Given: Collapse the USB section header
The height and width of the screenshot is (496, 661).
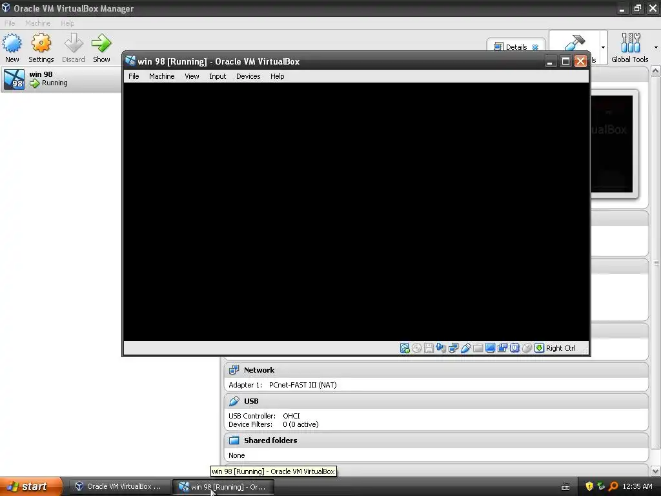Looking at the screenshot, I should 436,401.
